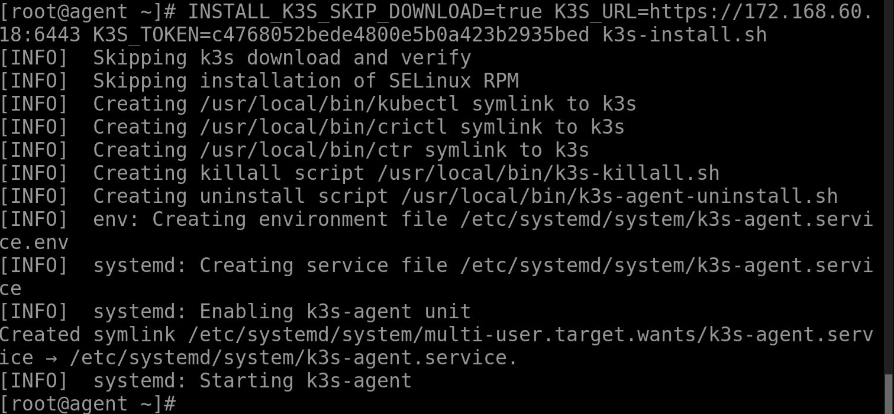894x414 pixels.
Task: Click the multi-user.target.wants symlink path
Action: [x=530, y=335]
